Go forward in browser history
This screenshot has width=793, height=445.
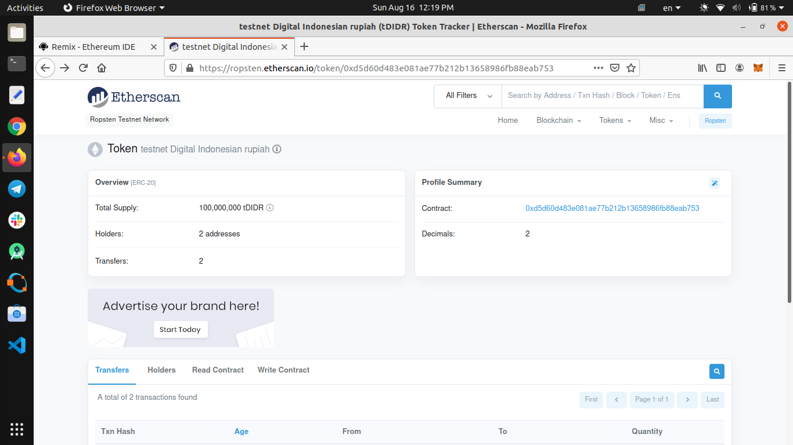[64, 68]
